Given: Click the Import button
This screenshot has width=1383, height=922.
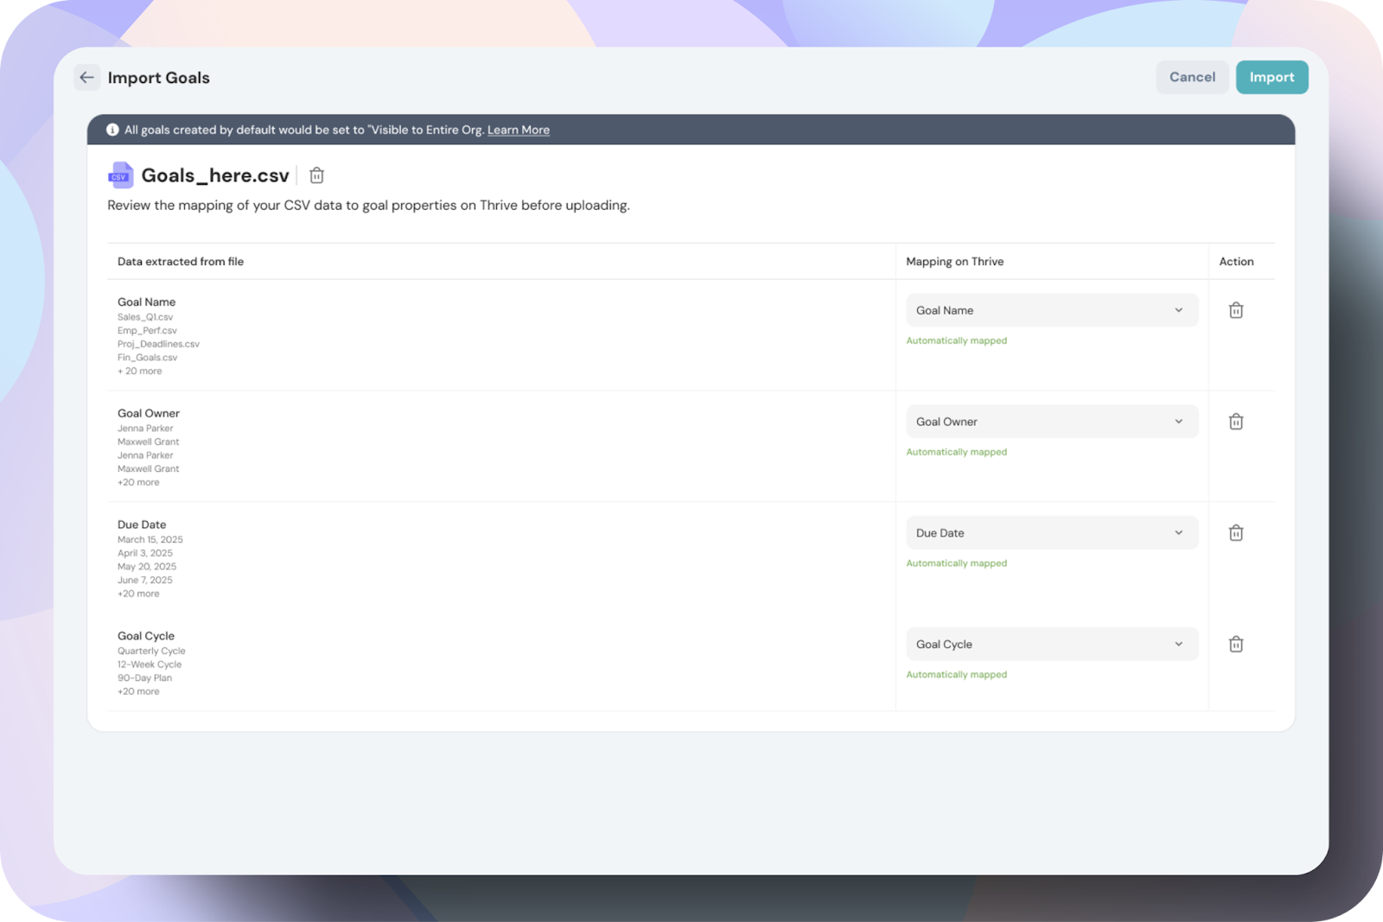Looking at the screenshot, I should point(1271,77).
